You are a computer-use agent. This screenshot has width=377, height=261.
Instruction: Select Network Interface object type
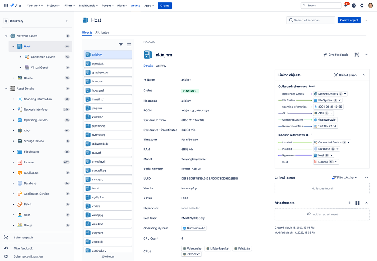point(35,110)
